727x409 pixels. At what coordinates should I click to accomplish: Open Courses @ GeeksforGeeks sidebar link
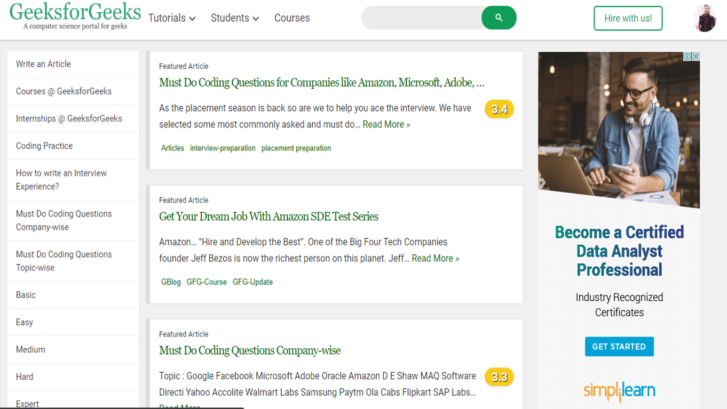(73, 91)
